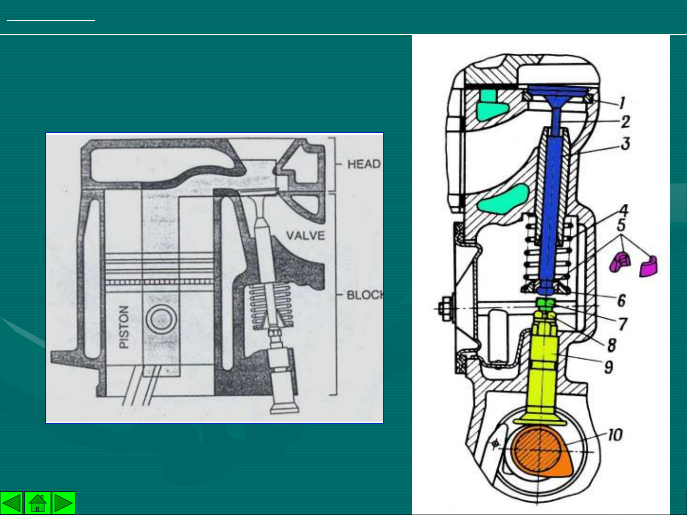
Task: Click the number 1 callout label
Action: pyautogui.click(x=622, y=102)
